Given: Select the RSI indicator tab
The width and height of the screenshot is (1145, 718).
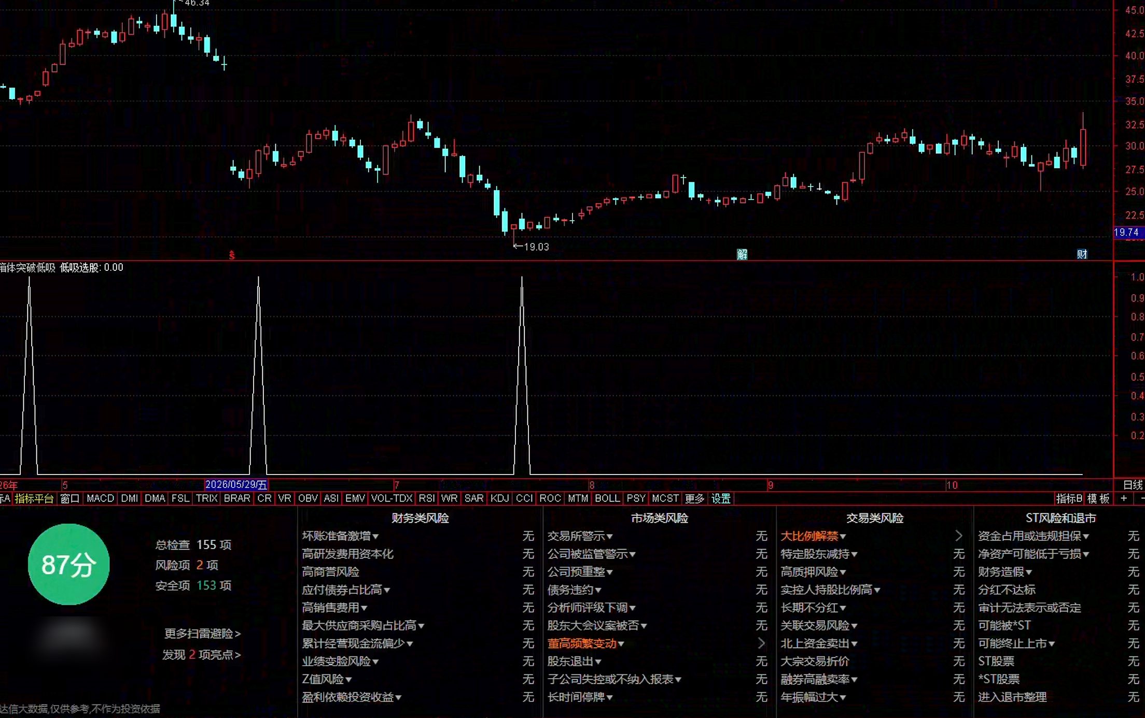Looking at the screenshot, I should click(x=427, y=498).
